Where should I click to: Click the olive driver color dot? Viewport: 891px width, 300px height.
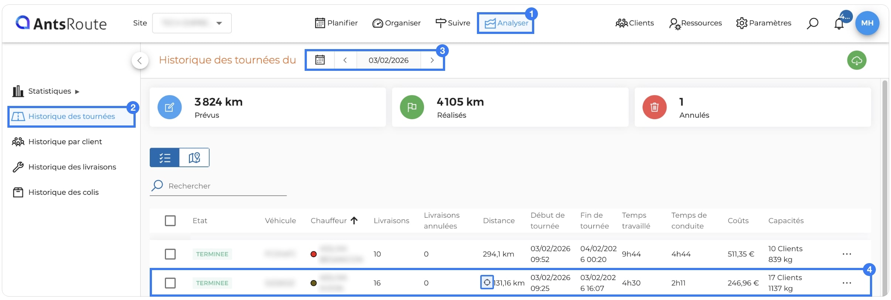click(x=314, y=283)
